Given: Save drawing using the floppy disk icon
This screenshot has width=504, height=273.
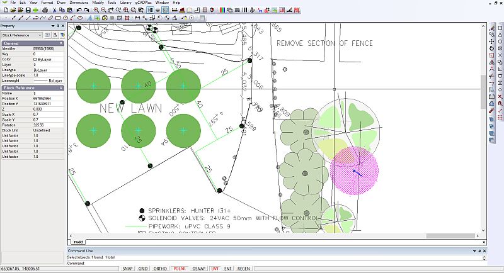Looking at the screenshot, I should tap(28, 10).
